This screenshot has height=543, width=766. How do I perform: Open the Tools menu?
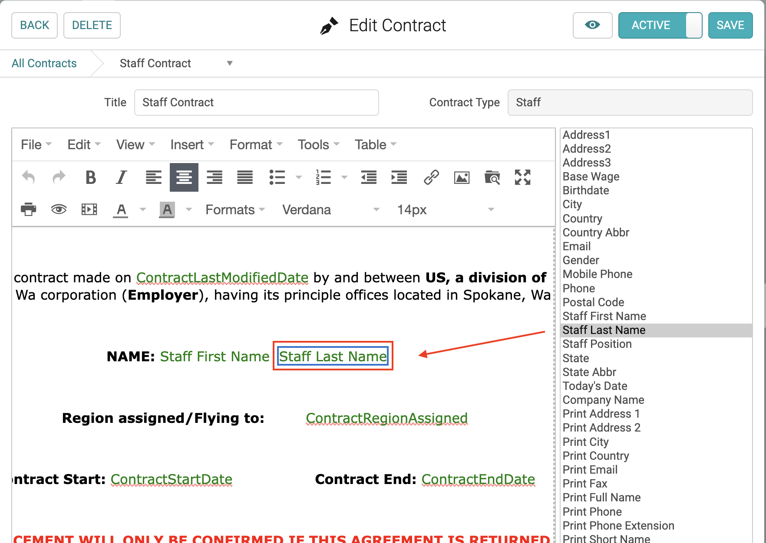318,144
